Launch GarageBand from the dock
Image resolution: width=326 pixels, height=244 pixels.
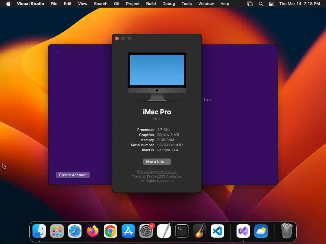tap(200, 231)
